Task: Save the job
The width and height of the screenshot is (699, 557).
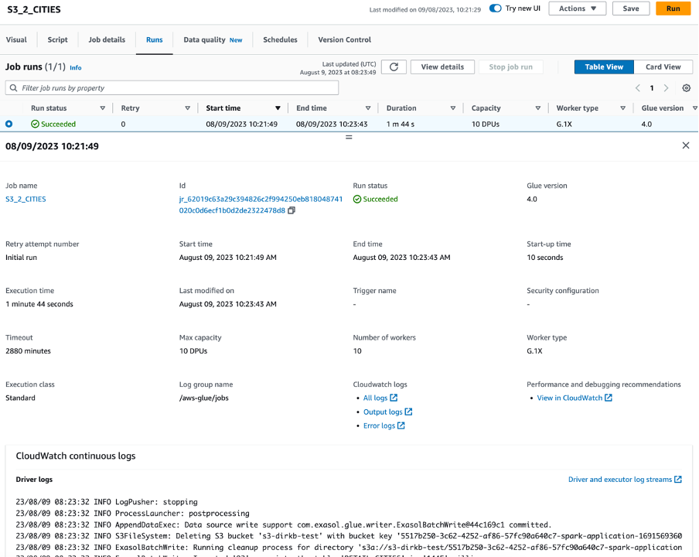Action: [x=631, y=9]
